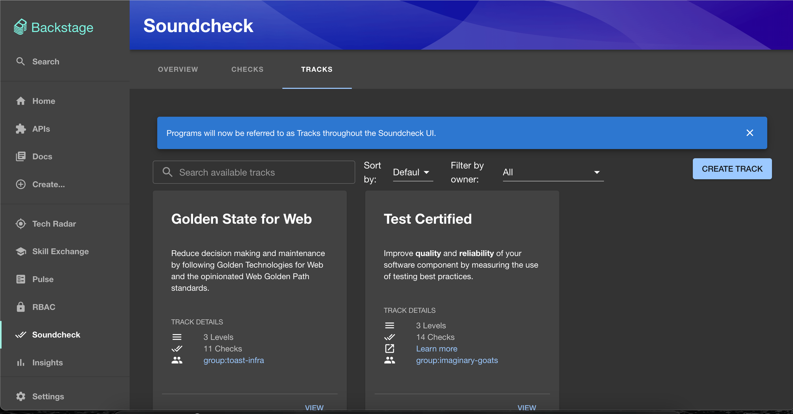Click the Skill Exchange label in the sidebar
The width and height of the screenshot is (793, 414).
(x=60, y=251)
